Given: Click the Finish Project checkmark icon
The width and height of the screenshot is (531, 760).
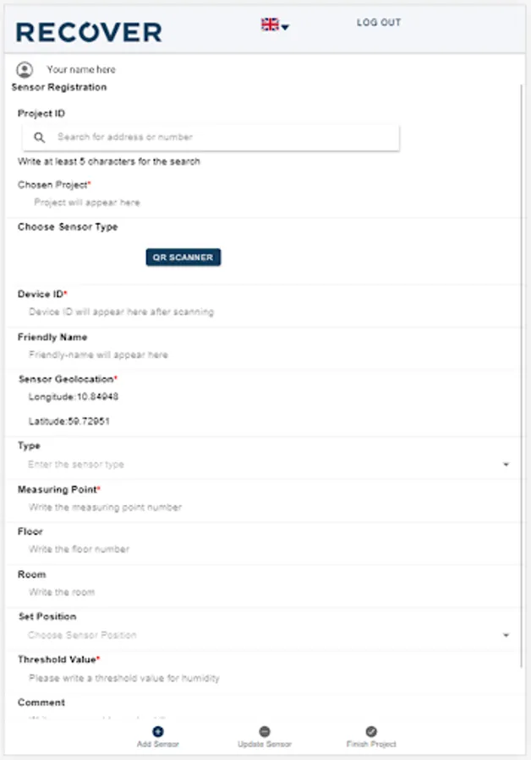Looking at the screenshot, I should click(371, 731).
